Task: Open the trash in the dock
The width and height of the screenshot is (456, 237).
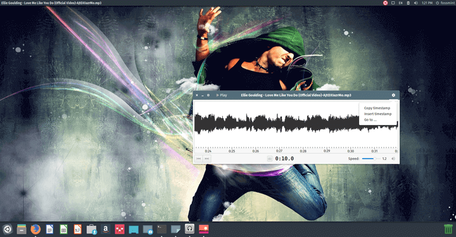Action: click(448, 229)
